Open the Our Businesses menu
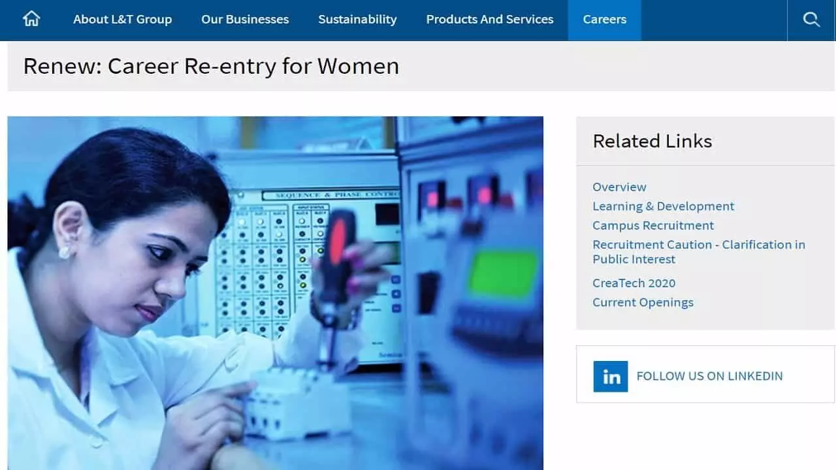Viewport: 836px width, 470px height. [245, 20]
